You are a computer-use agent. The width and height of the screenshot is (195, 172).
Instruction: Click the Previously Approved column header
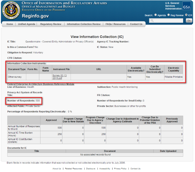click(172, 120)
